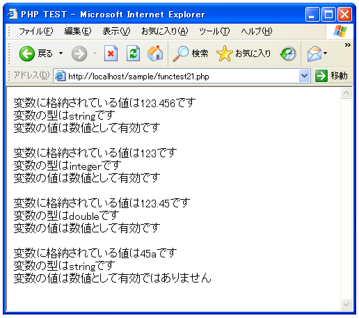
Task: Click the Refresh page icon
Action: (x=133, y=54)
